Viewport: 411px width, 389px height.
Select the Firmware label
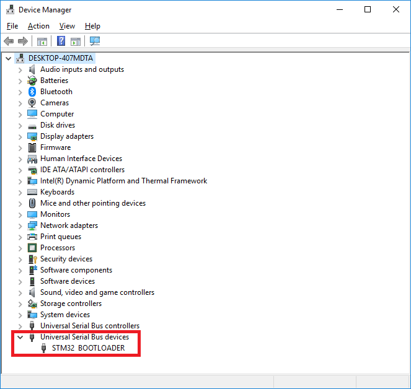click(x=56, y=147)
